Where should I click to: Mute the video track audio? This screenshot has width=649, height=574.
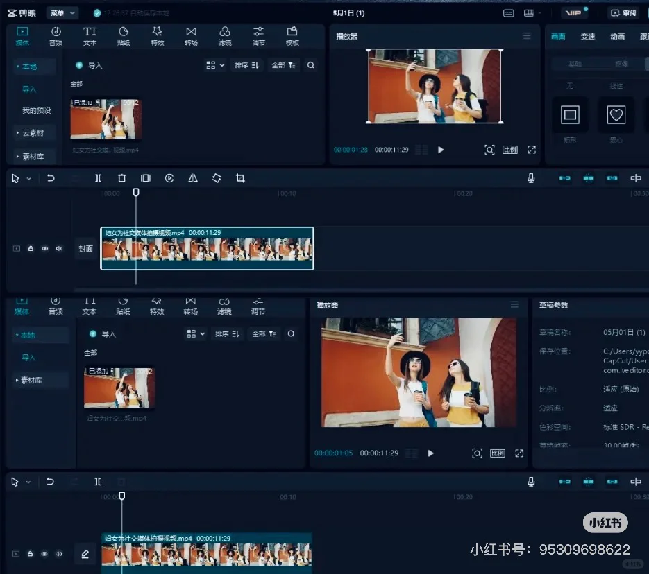(59, 248)
